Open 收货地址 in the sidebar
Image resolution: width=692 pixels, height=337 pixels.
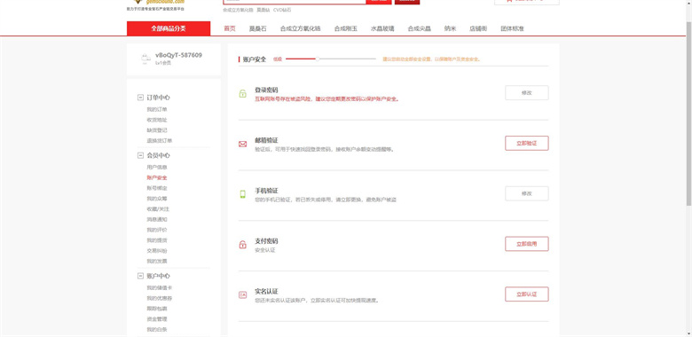coord(157,120)
